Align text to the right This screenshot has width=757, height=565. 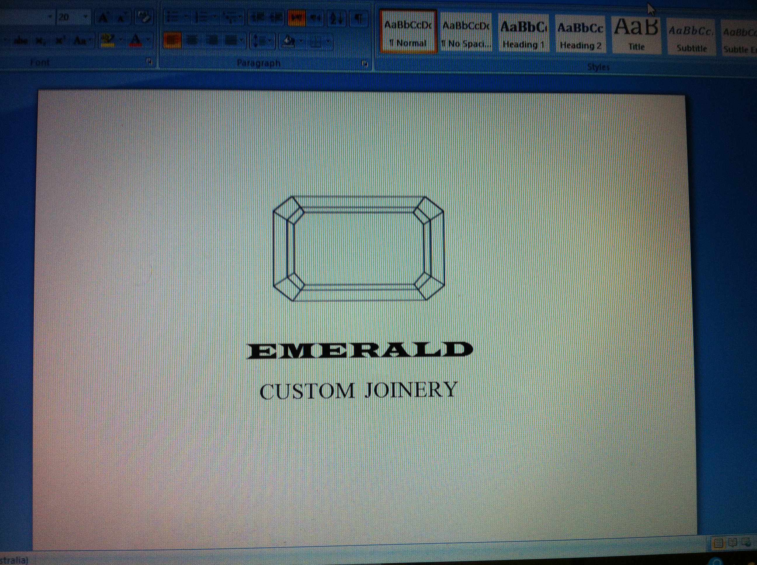[x=212, y=40]
